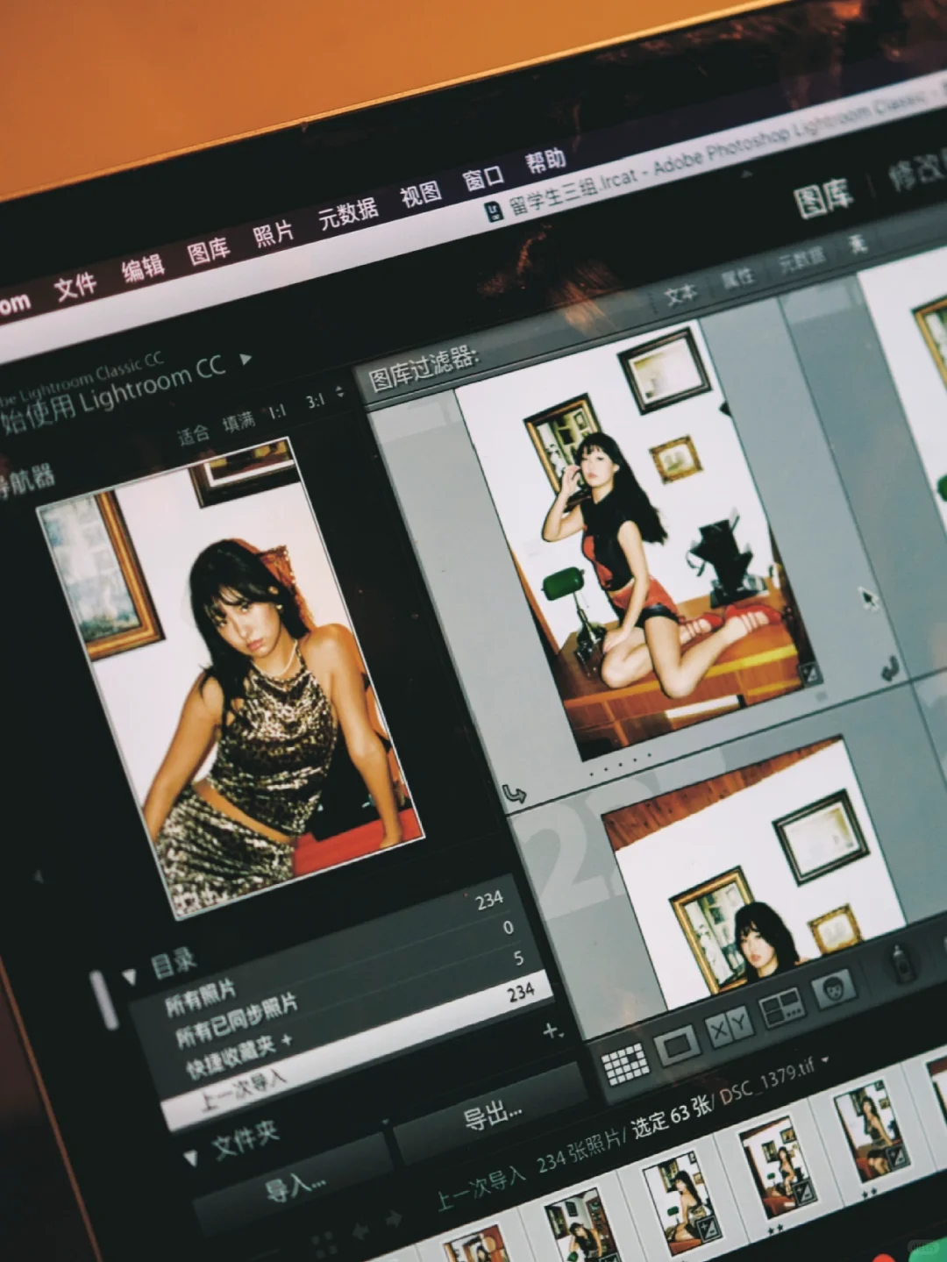This screenshot has height=1262, width=947.
Task: Open the 照片 menu
Action: (272, 234)
